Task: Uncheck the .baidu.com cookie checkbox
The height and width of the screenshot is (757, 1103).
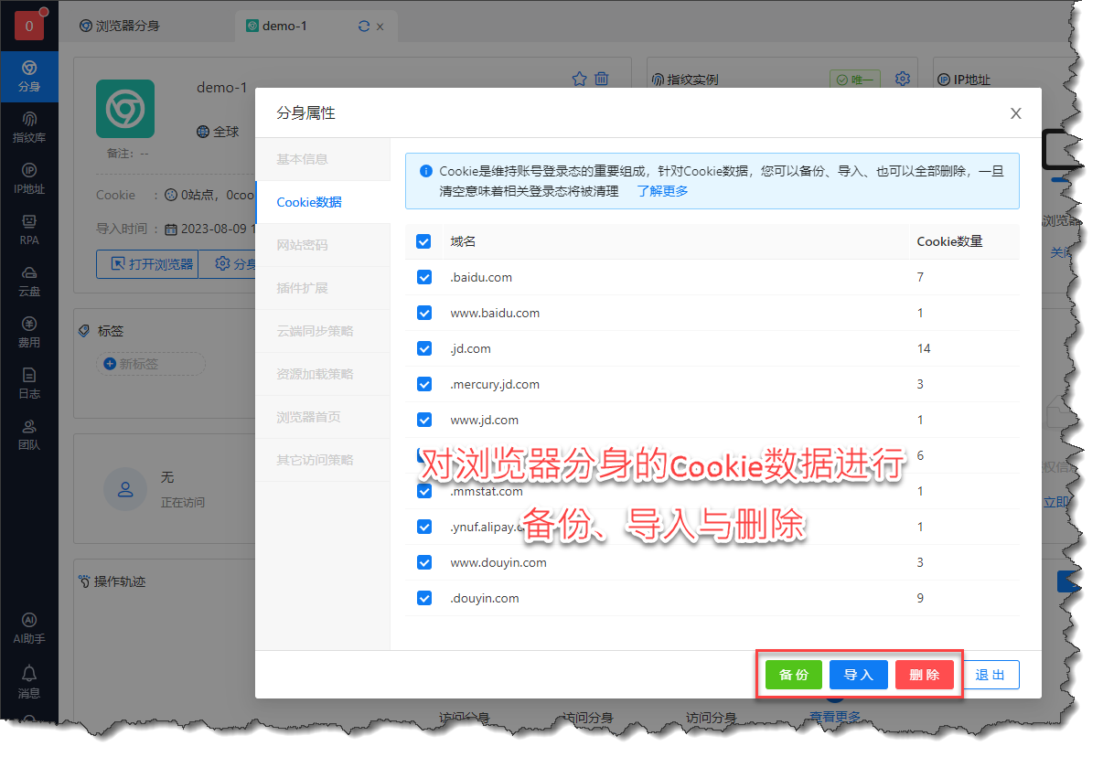Action: coord(424,277)
